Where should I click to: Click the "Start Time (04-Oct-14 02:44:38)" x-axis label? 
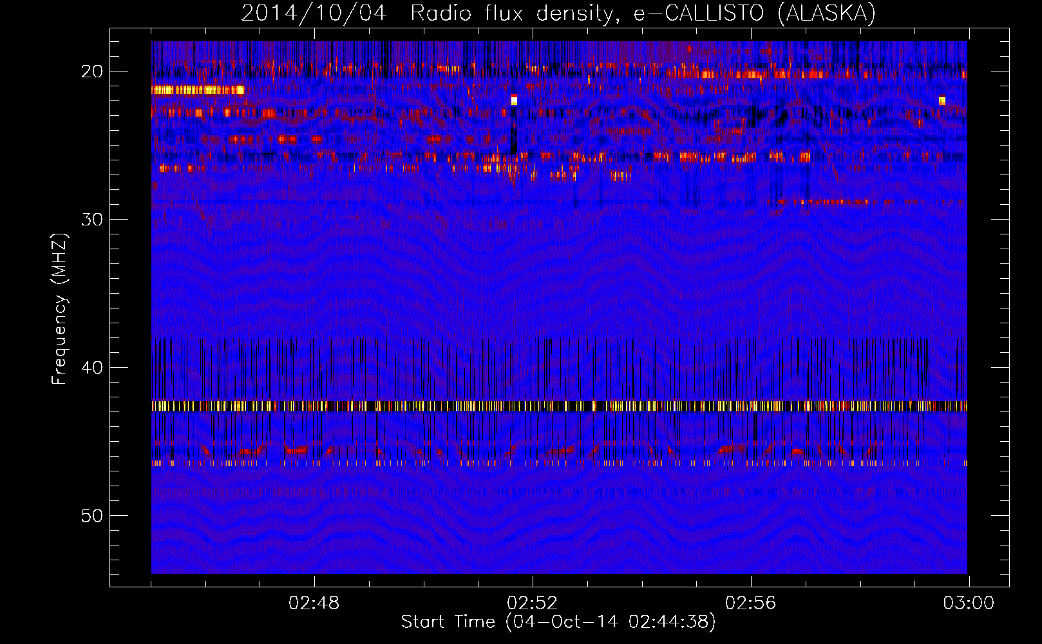pos(558,622)
